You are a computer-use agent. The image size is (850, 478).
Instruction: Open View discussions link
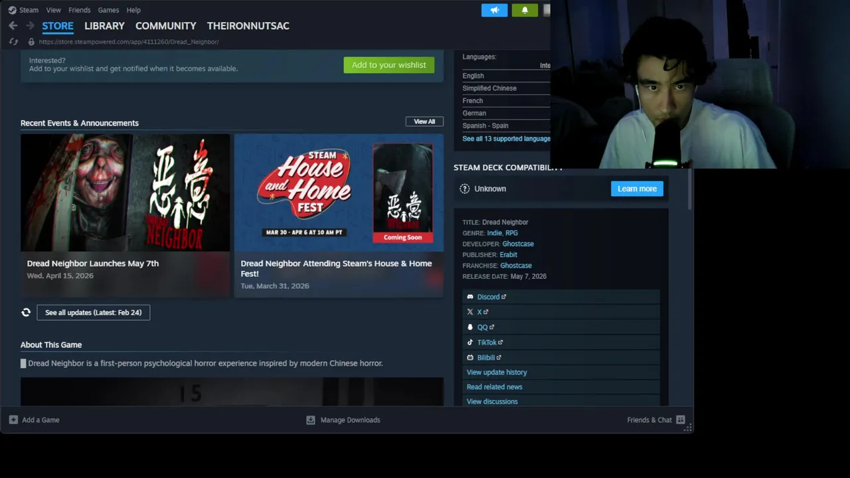click(x=492, y=402)
